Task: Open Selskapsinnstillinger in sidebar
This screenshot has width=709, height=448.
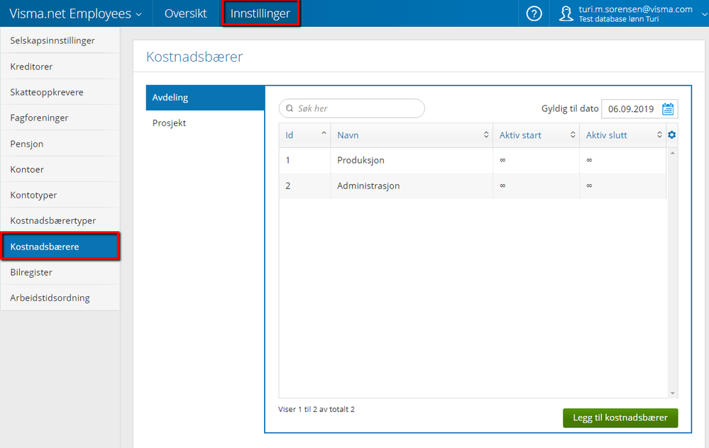Action: click(60, 40)
